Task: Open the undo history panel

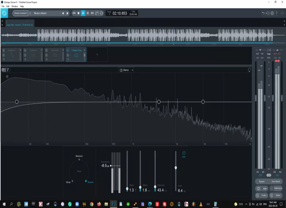Action: [268, 13]
